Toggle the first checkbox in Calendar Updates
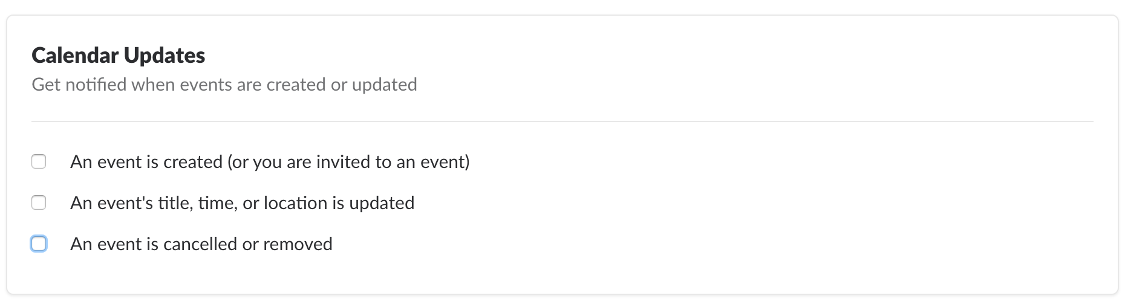The width and height of the screenshot is (1125, 307). (39, 161)
